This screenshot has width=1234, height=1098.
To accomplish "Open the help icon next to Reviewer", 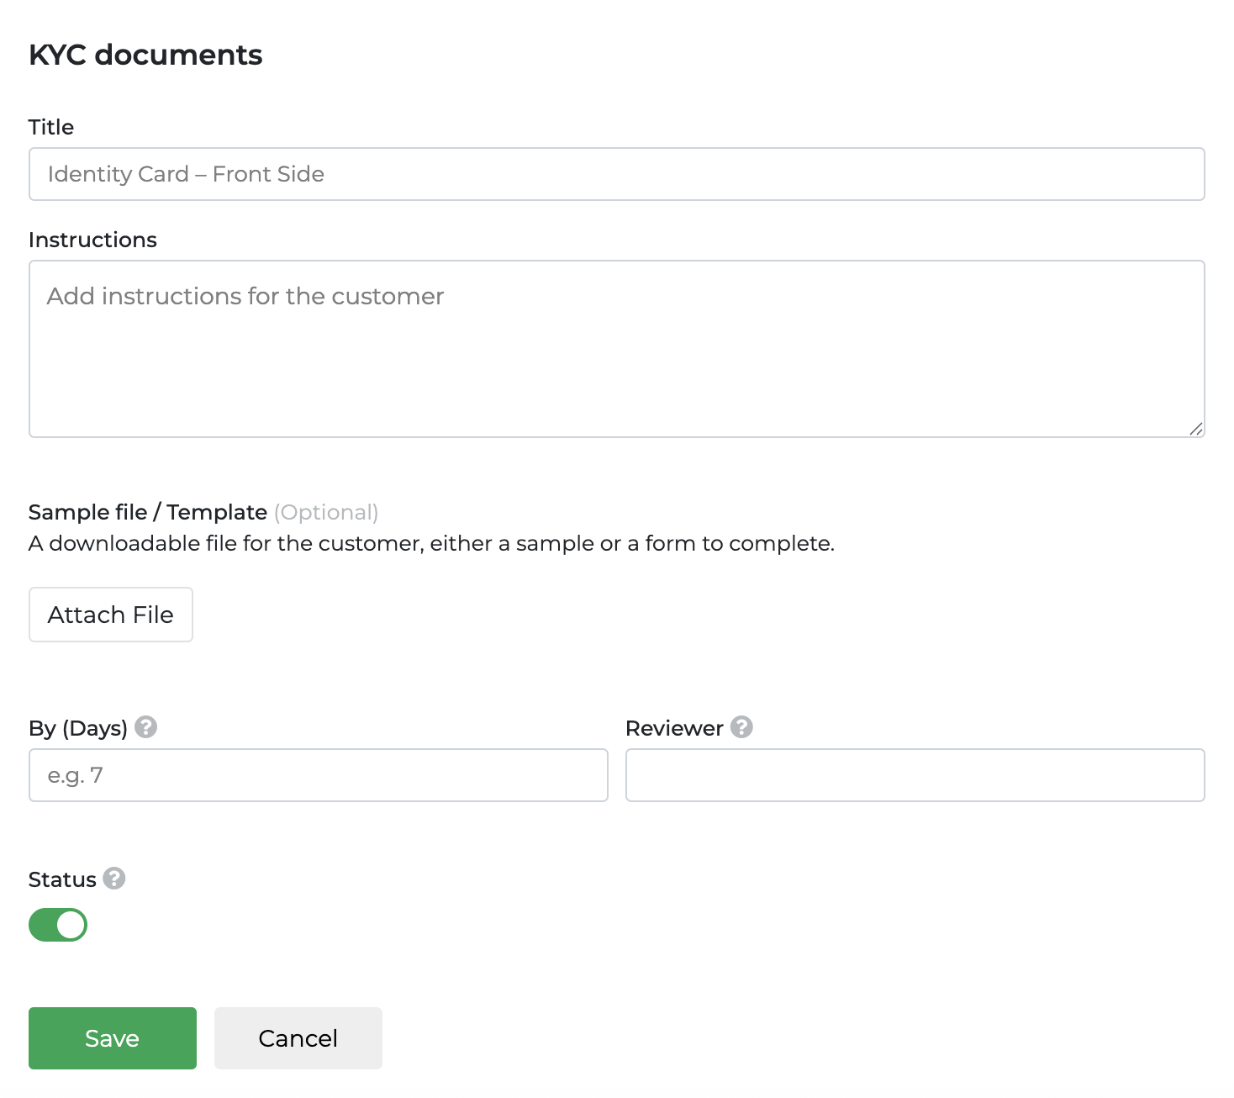I will click(x=741, y=726).
